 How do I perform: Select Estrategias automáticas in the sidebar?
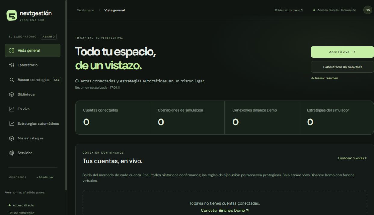coord(32,124)
